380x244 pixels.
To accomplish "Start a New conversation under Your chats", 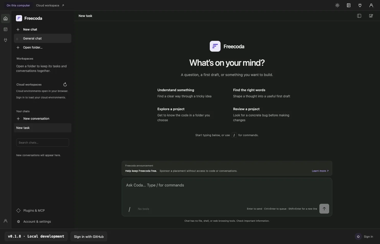I will click(43, 119).
